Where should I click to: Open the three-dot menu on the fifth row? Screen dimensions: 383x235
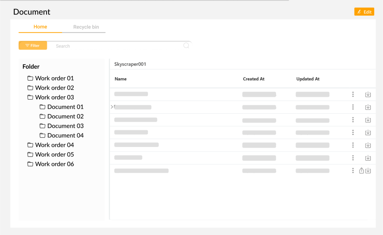353,145
